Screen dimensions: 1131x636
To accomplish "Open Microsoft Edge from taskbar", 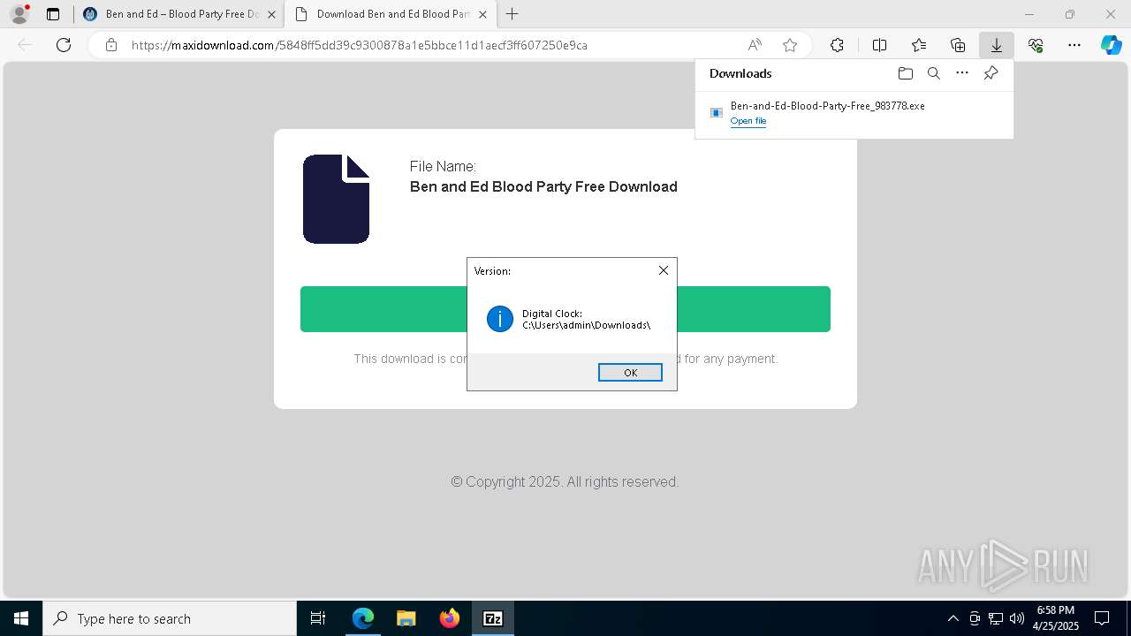I will (363, 618).
